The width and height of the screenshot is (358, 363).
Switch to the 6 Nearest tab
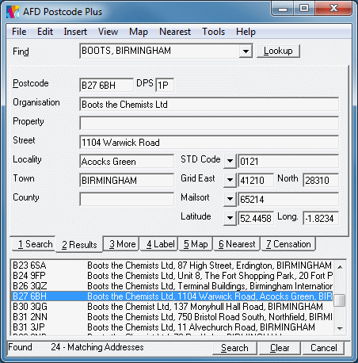click(237, 244)
